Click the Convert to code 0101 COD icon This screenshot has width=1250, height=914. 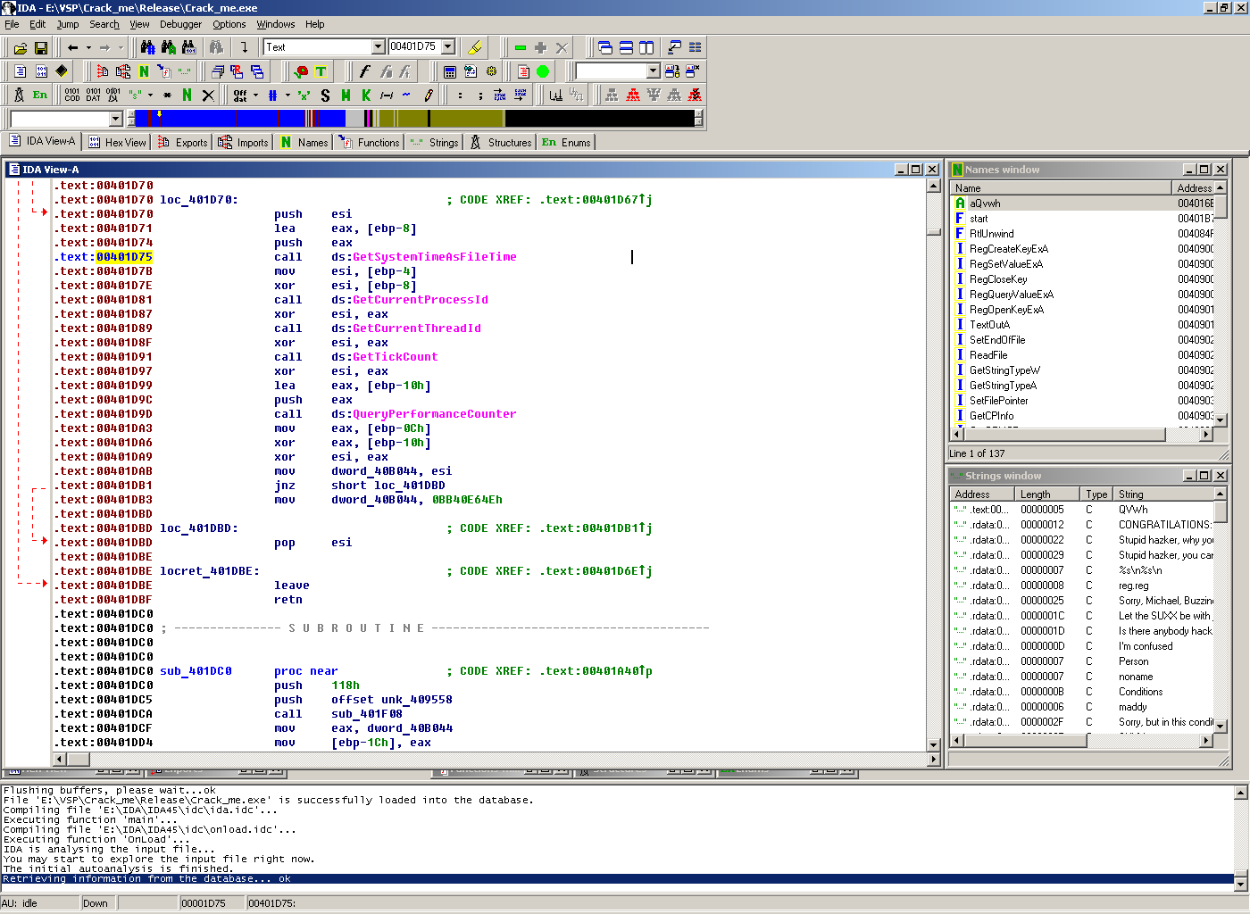(x=72, y=95)
